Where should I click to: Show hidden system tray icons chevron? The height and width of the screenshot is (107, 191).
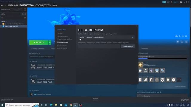165,105
